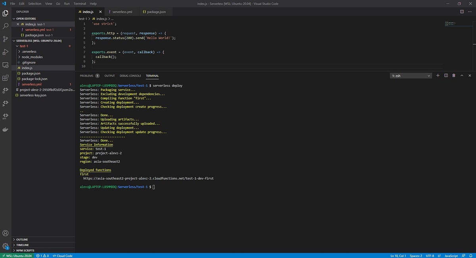
Task: Open the Manage settings gear
Action: [x=5, y=245]
